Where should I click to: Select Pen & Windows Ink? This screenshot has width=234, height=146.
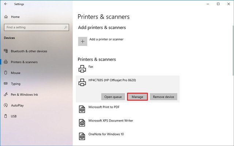pos(24,95)
